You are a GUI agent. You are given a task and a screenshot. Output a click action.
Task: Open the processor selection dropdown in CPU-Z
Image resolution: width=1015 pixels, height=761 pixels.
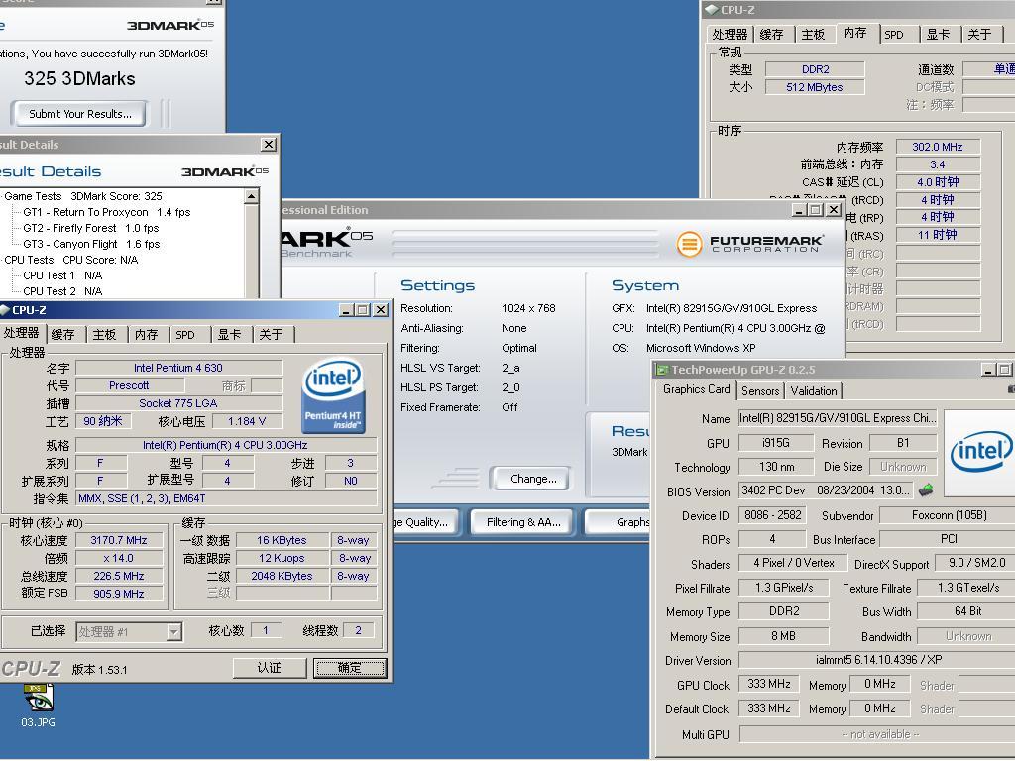pos(173,631)
